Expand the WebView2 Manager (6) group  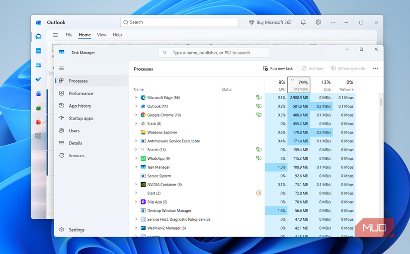[x=136, y=228]
